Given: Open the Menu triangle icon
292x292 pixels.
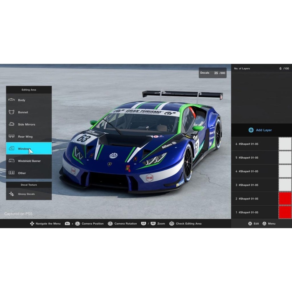Looking at the screenshot, I should pyautogui.click(x=264, y=223).
